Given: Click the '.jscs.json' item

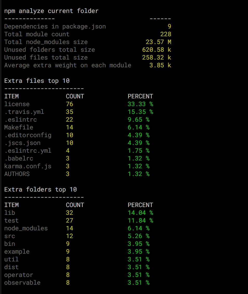Looking at the screenshot, I should [22, 143].
